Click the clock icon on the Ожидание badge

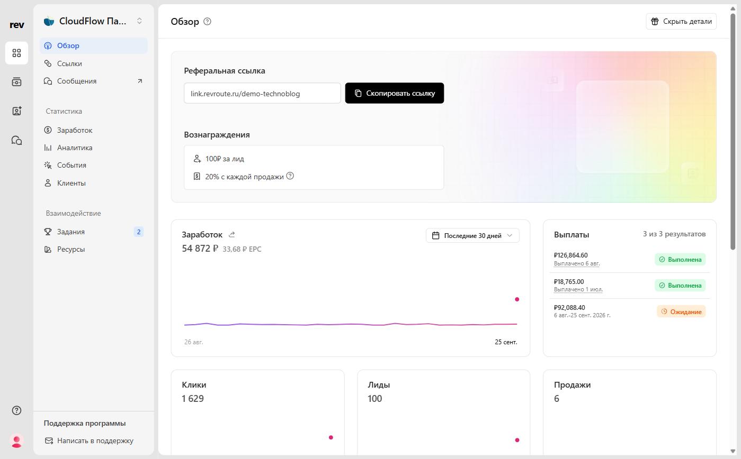pos(664,311)
